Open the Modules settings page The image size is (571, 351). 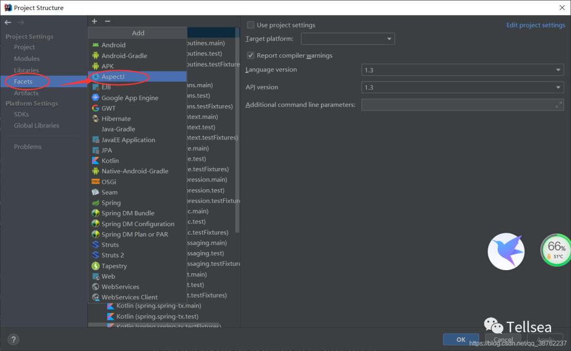pos(26,59)
